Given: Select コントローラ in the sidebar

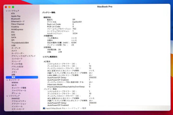Looking at the screenshot, I should 17,59.
